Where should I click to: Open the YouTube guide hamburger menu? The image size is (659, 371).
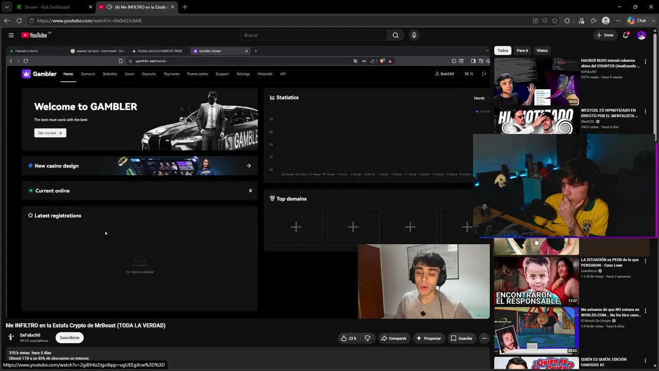coord(11,35)
